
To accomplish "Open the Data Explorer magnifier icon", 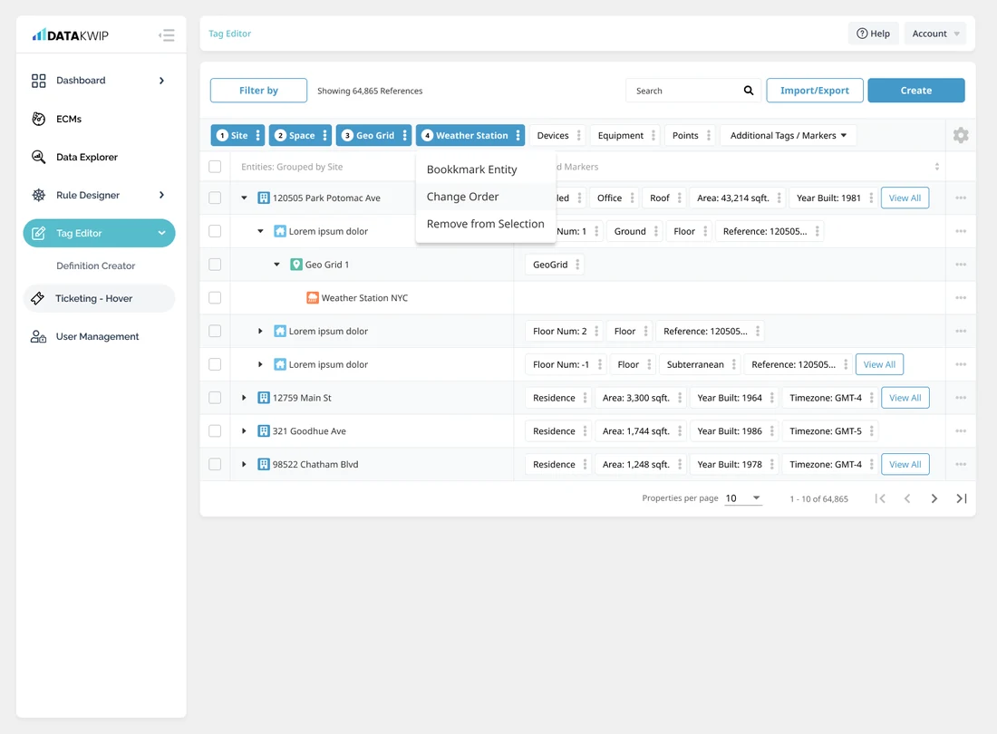I will (x=39, y=157).
